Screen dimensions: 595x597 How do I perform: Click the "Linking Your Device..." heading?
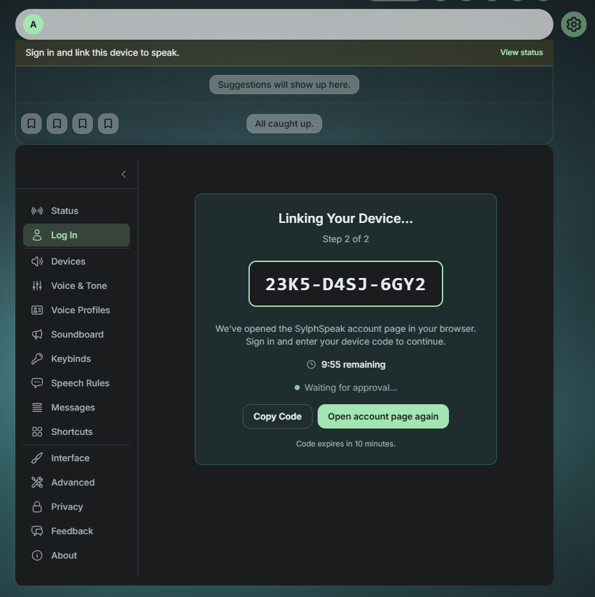click(x=346, y=218)
